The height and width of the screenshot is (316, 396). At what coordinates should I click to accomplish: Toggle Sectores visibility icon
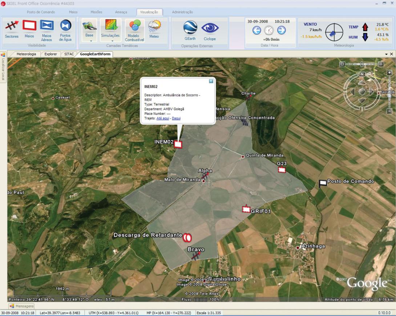point(12,26)
